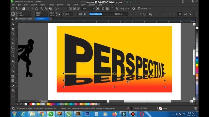
Task: Select the Crop tool
Action: tap(13, 29)
